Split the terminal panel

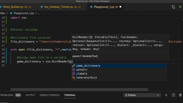click(x=174, y=95)
